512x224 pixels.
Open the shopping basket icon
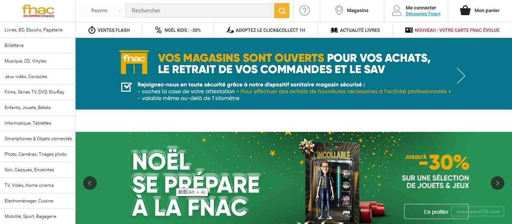pos(465,11)
